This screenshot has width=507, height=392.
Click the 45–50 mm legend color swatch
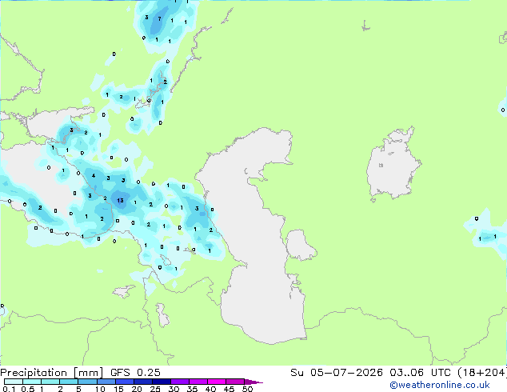click(x=235, y=382)
